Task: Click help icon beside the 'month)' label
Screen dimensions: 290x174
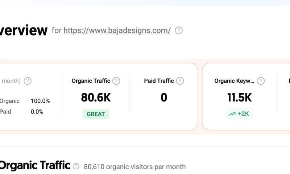Action: [28, 81]
